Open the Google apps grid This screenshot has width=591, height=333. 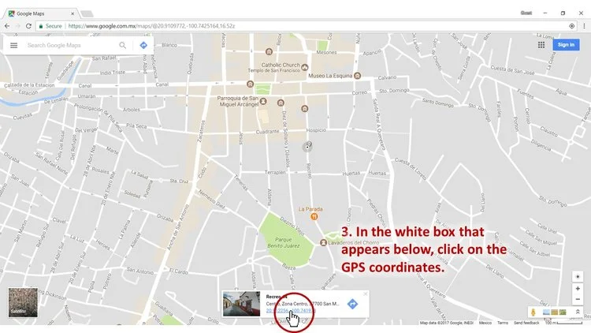(541, 45)
